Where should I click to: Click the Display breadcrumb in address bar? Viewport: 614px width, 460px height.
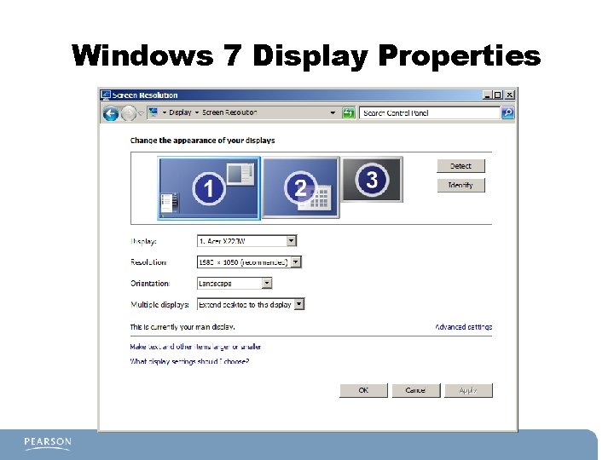180,112
